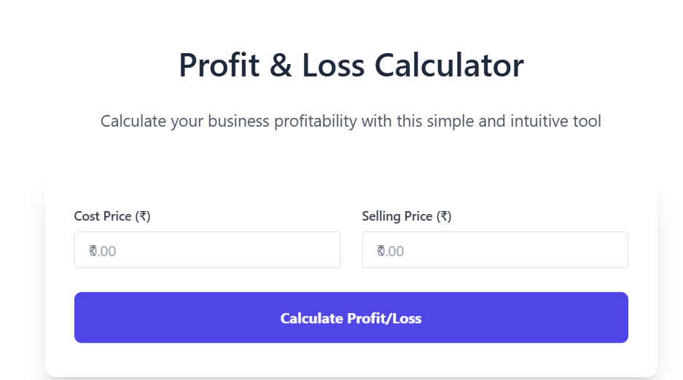The image size is (683, 380).
Task: Select the Cost Price (₹) label
Action: (112, 216)
